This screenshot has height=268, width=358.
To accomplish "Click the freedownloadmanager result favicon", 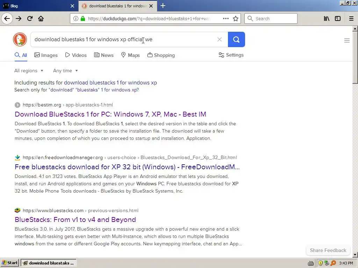I will pyautogui.click(x=17, y=157).
